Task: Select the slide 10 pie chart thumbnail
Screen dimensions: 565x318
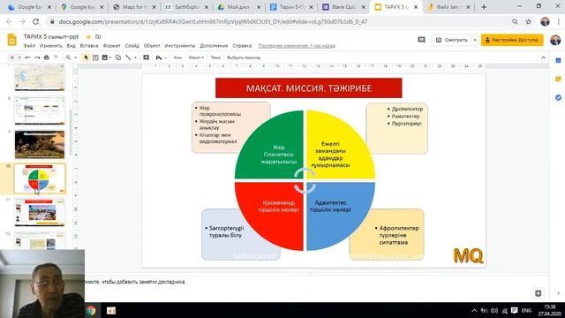Action: pos(40,178)
